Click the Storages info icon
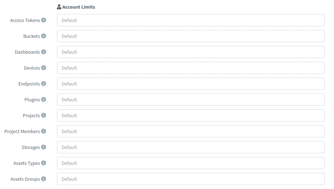 coord(44,147)
